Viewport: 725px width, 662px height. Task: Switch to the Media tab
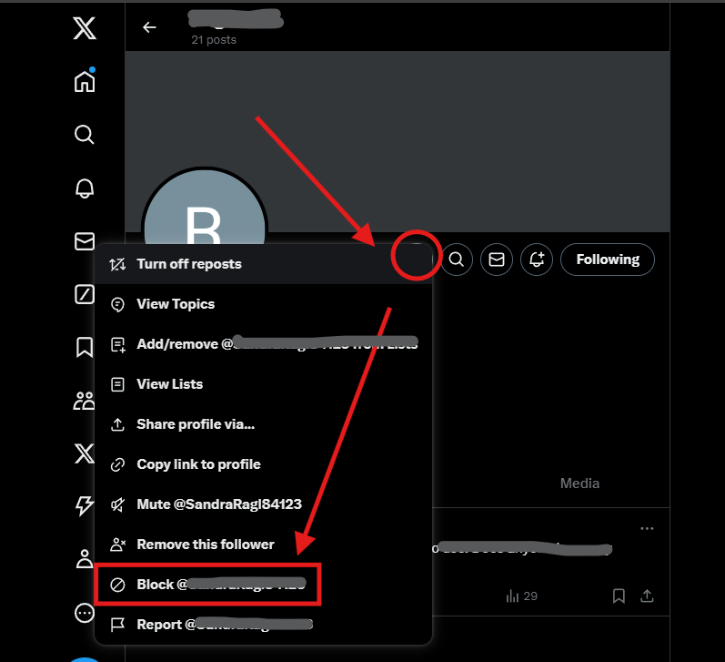click(579, 484)
